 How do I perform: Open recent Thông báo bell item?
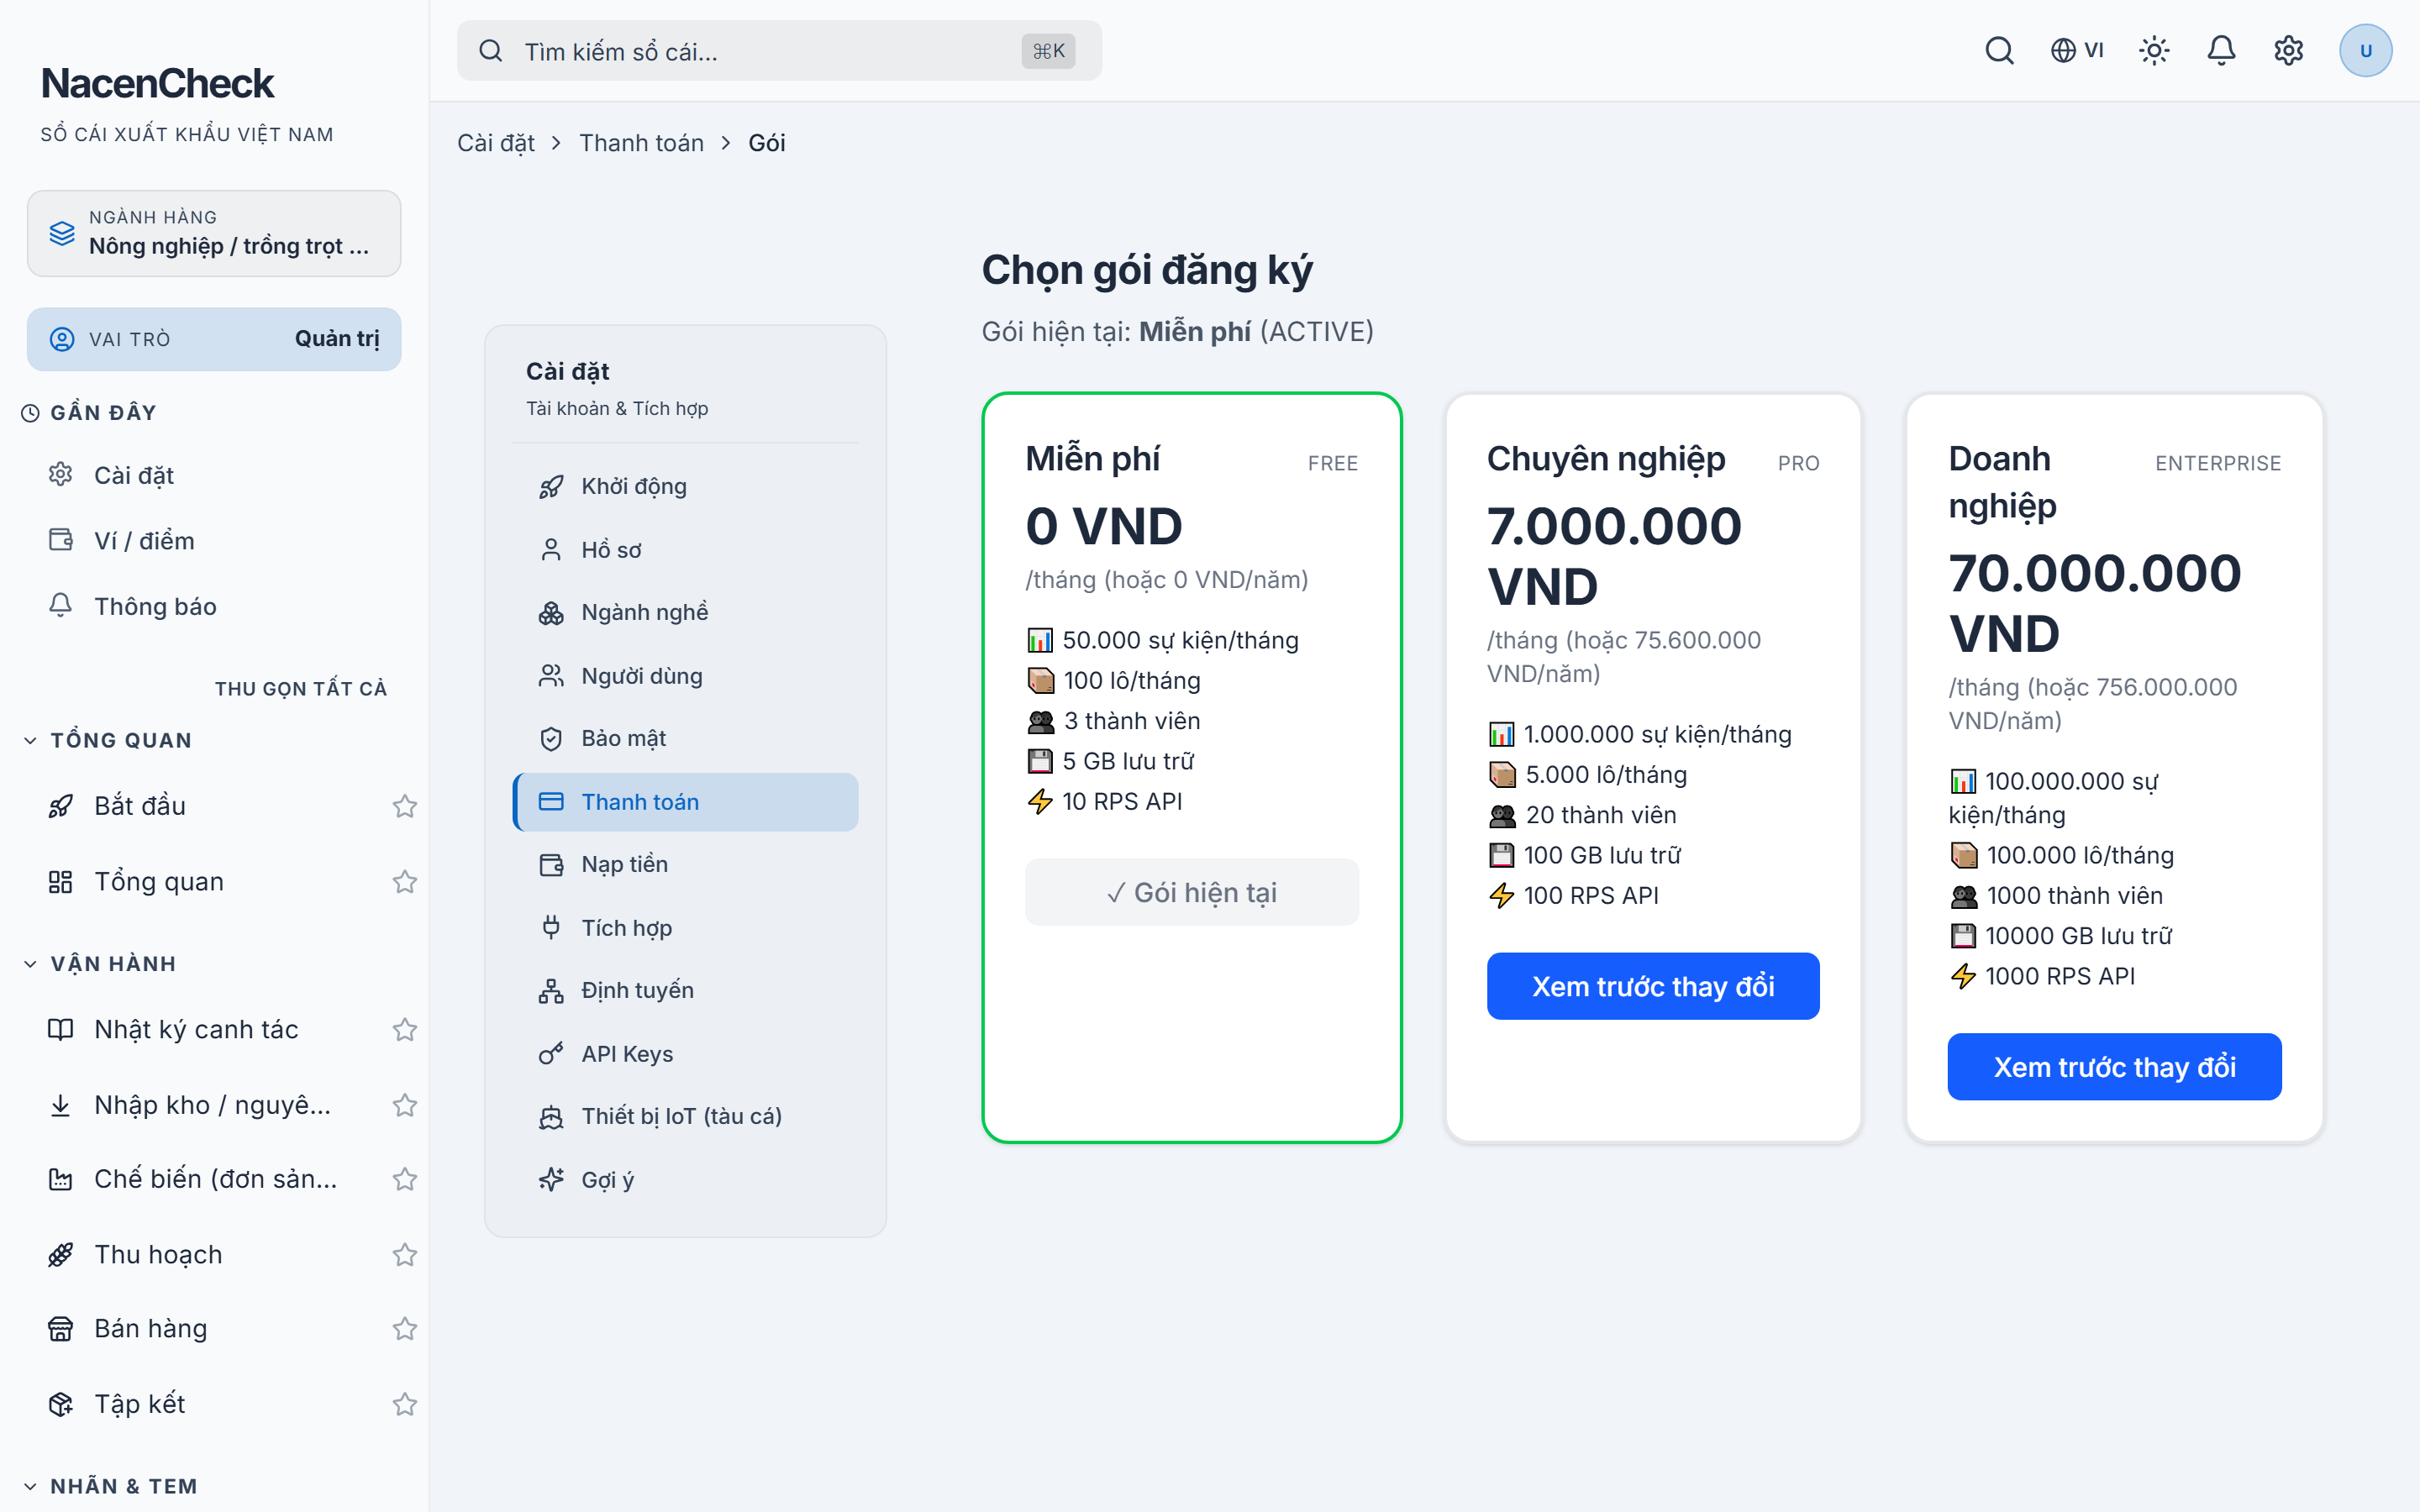click(x=214, y=606)
